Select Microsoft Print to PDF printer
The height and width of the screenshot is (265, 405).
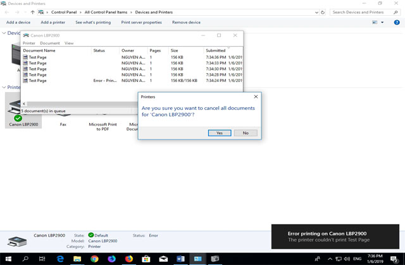coord(103,126)
